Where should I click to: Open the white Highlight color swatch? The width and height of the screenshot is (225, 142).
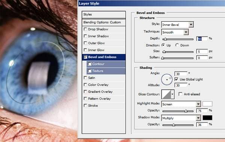tap(207, 104)
